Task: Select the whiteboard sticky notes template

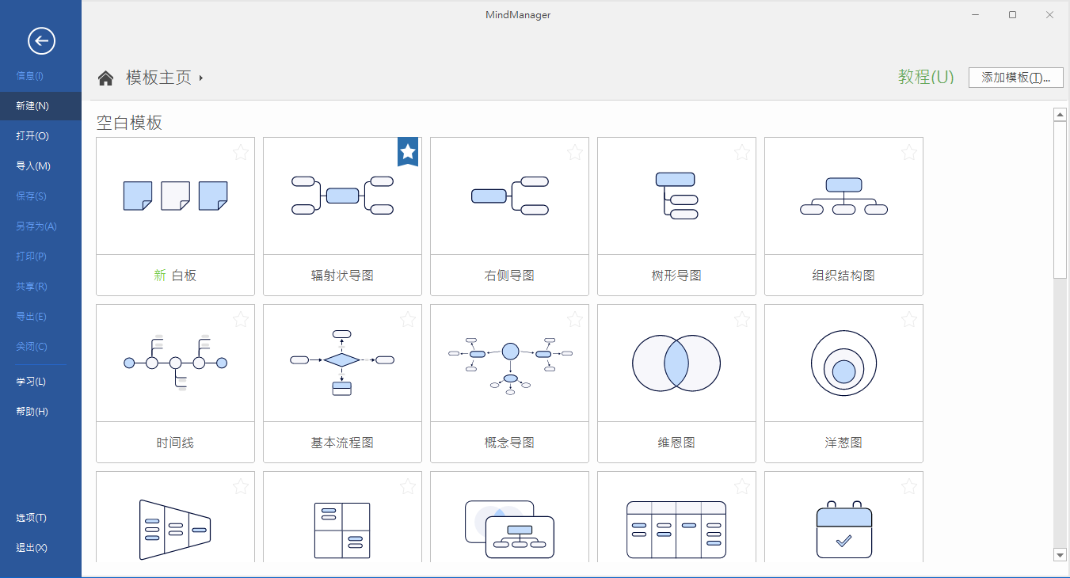Action: tap(175, 196)
